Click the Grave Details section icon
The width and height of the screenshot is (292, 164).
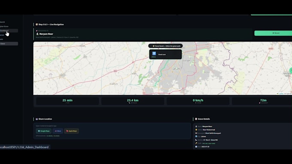click(196, 119)
